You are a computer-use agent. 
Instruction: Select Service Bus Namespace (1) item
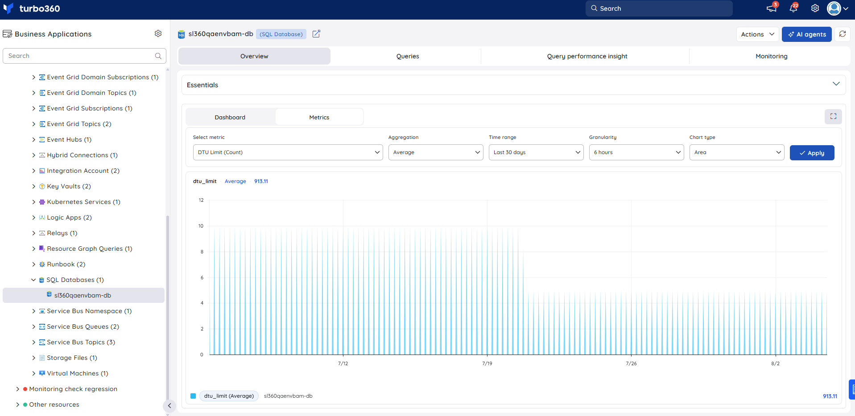click(x=89, y=311)
